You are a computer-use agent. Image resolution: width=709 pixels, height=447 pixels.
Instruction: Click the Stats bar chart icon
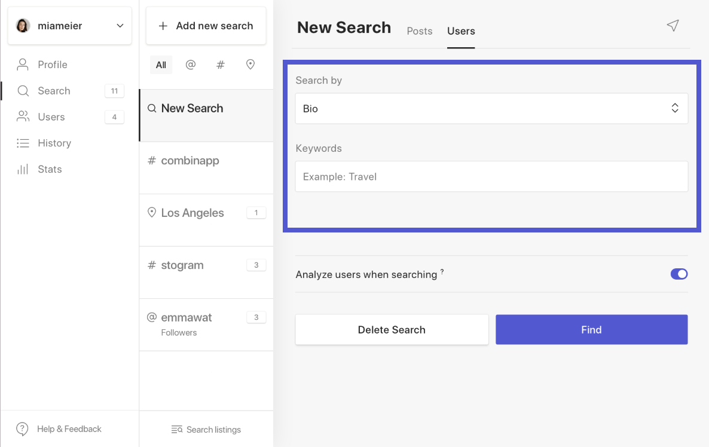coord(23,170)
